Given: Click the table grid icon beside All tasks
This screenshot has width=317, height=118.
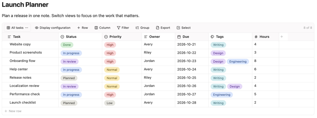Looking at the screenshot, I should [x=8, y=28].
